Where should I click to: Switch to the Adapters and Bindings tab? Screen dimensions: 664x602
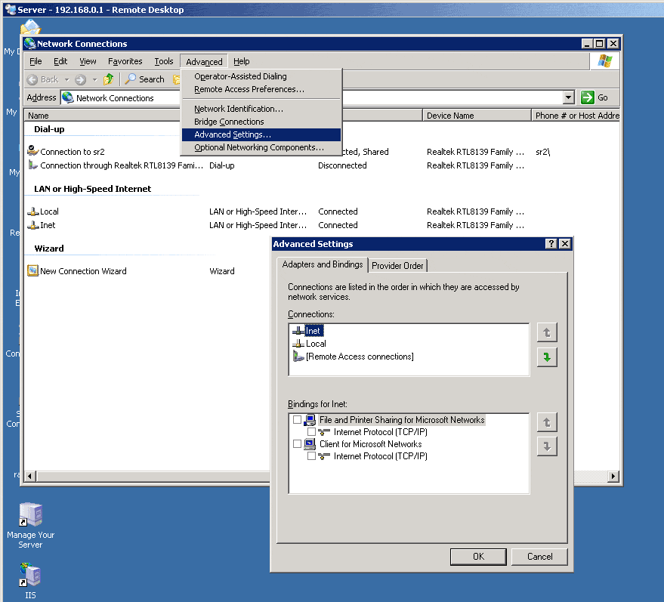pyautogui.click(x=323, y=264)
